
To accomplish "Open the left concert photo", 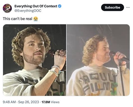I will coord(35,60).
